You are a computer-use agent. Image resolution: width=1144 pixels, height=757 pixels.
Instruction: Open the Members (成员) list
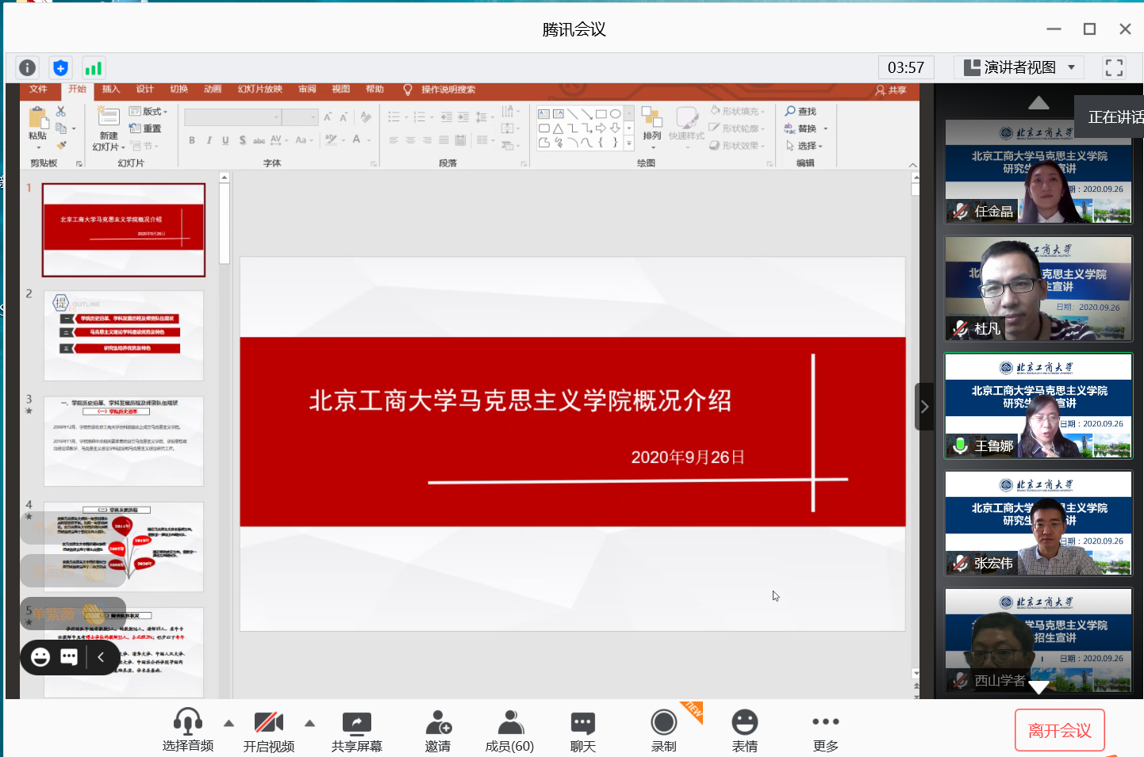[509, 731]
